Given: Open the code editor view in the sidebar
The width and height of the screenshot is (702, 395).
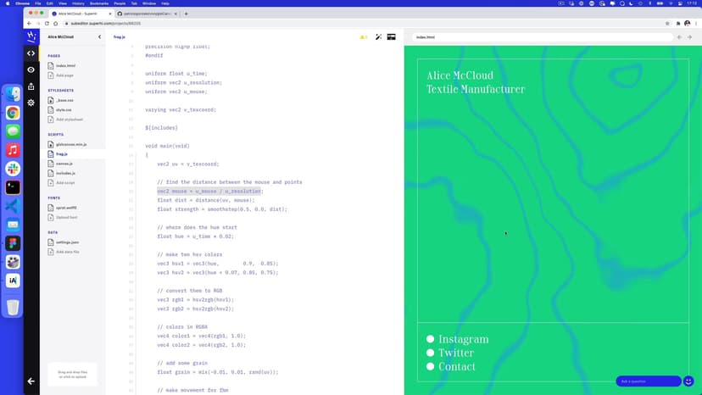Looking at the screenshot, I should coord(31,53).
